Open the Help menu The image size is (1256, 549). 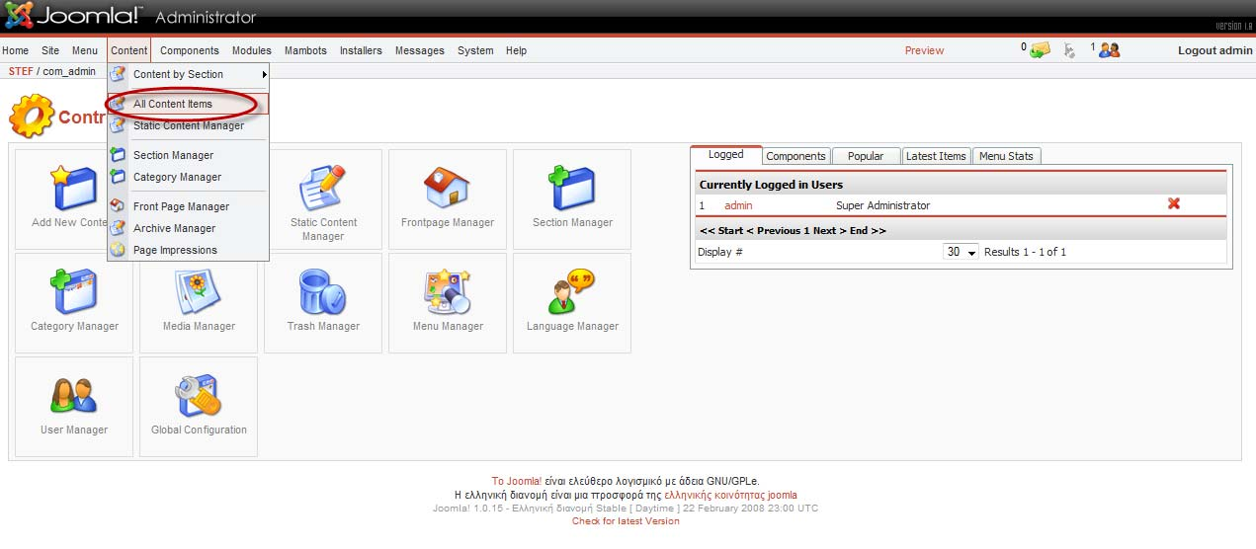coord(516,50)
